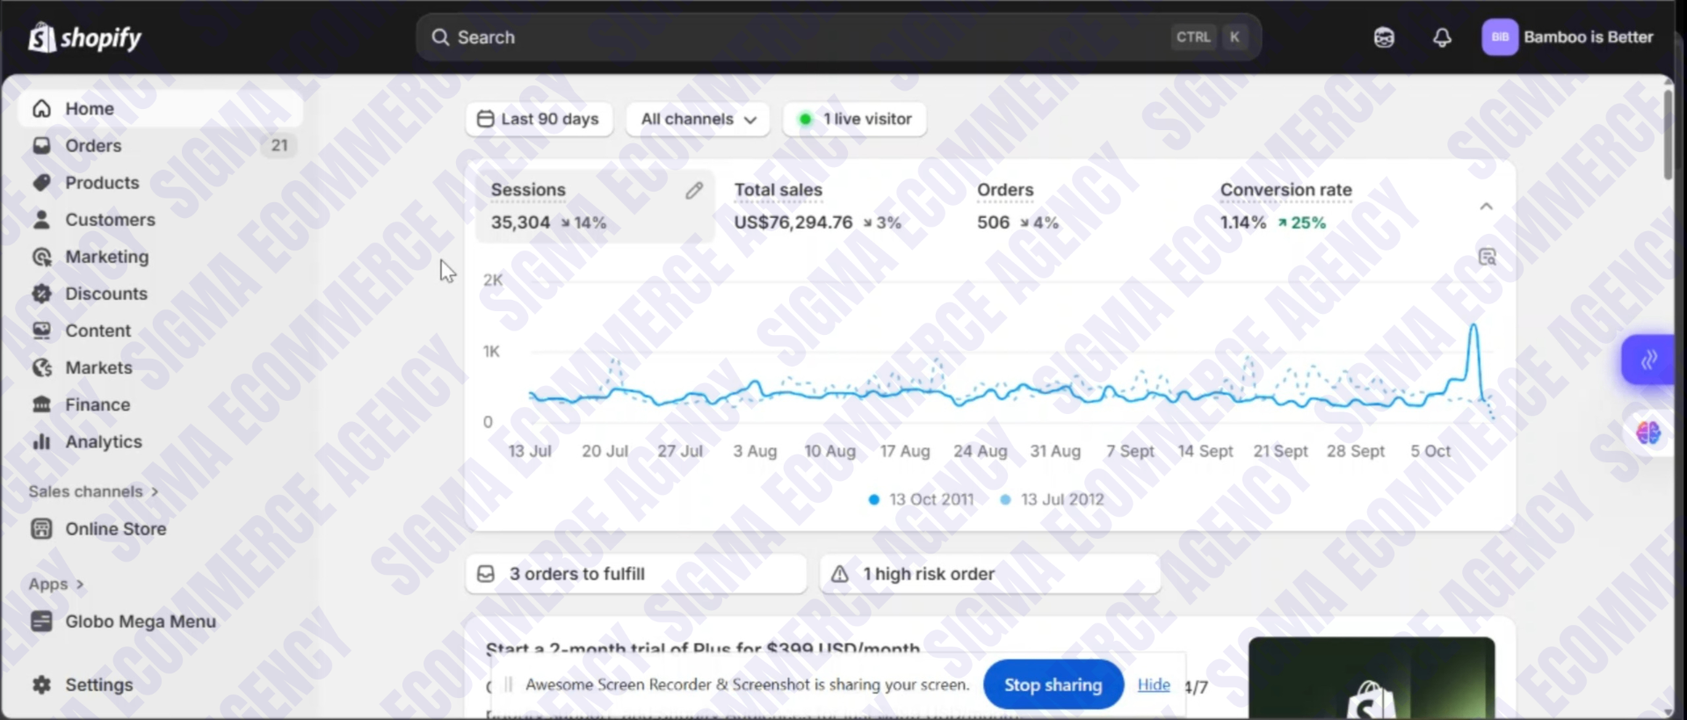Screen dimensions: 1687x720
Task: Click the 13 Oct 2011 legend entry
Action: pos(921,499)
